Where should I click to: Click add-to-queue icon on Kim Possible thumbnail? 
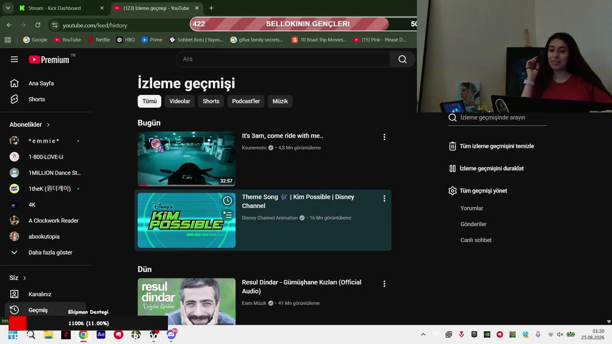coord(228,215)
